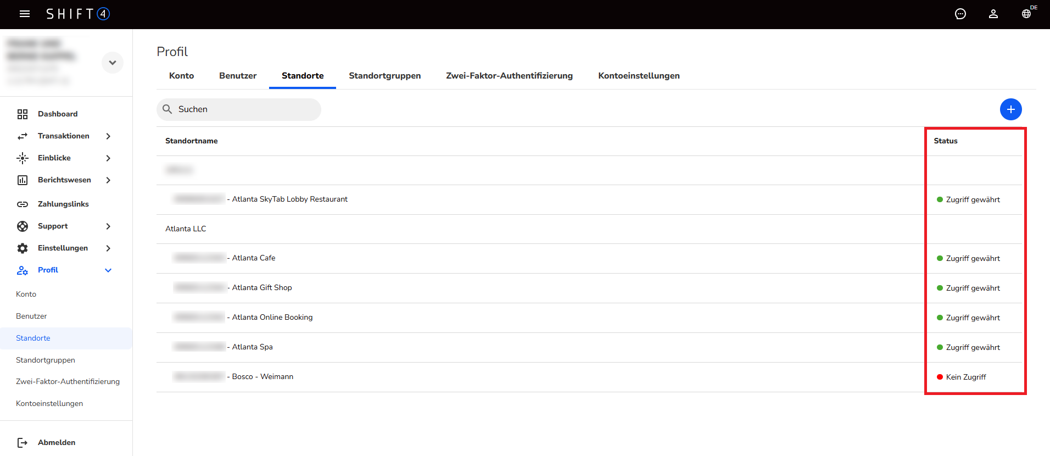Collapse the Profil submenu chevron
The image size is (1050, 456).
(x=108, y=270)
